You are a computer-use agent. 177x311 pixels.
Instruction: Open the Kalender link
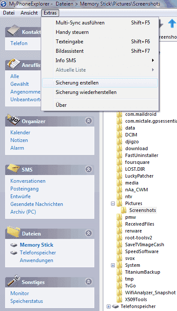click(20, 133)
